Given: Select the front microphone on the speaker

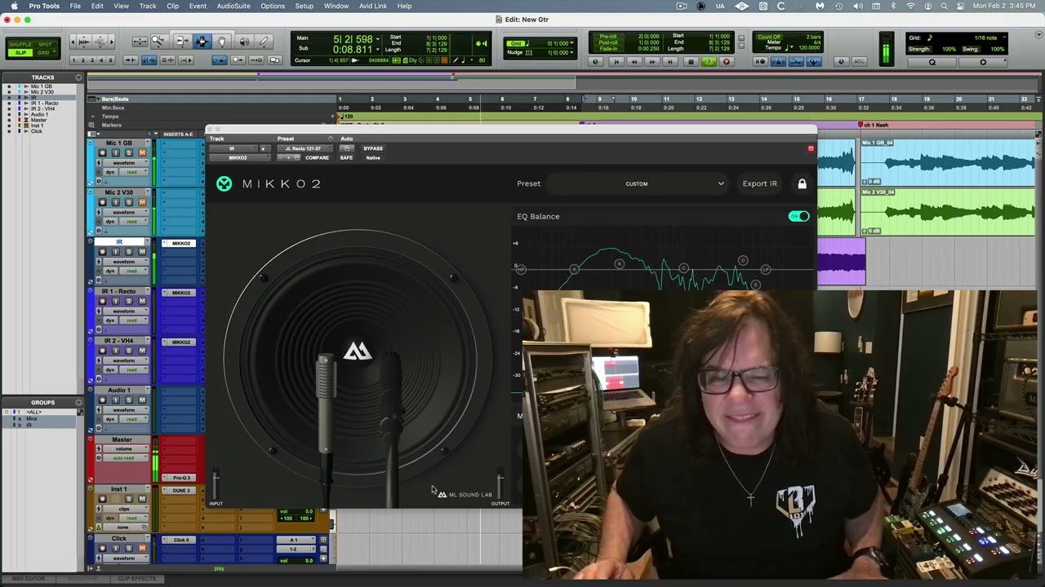Looking at the screenshot, I should [326, 404].
